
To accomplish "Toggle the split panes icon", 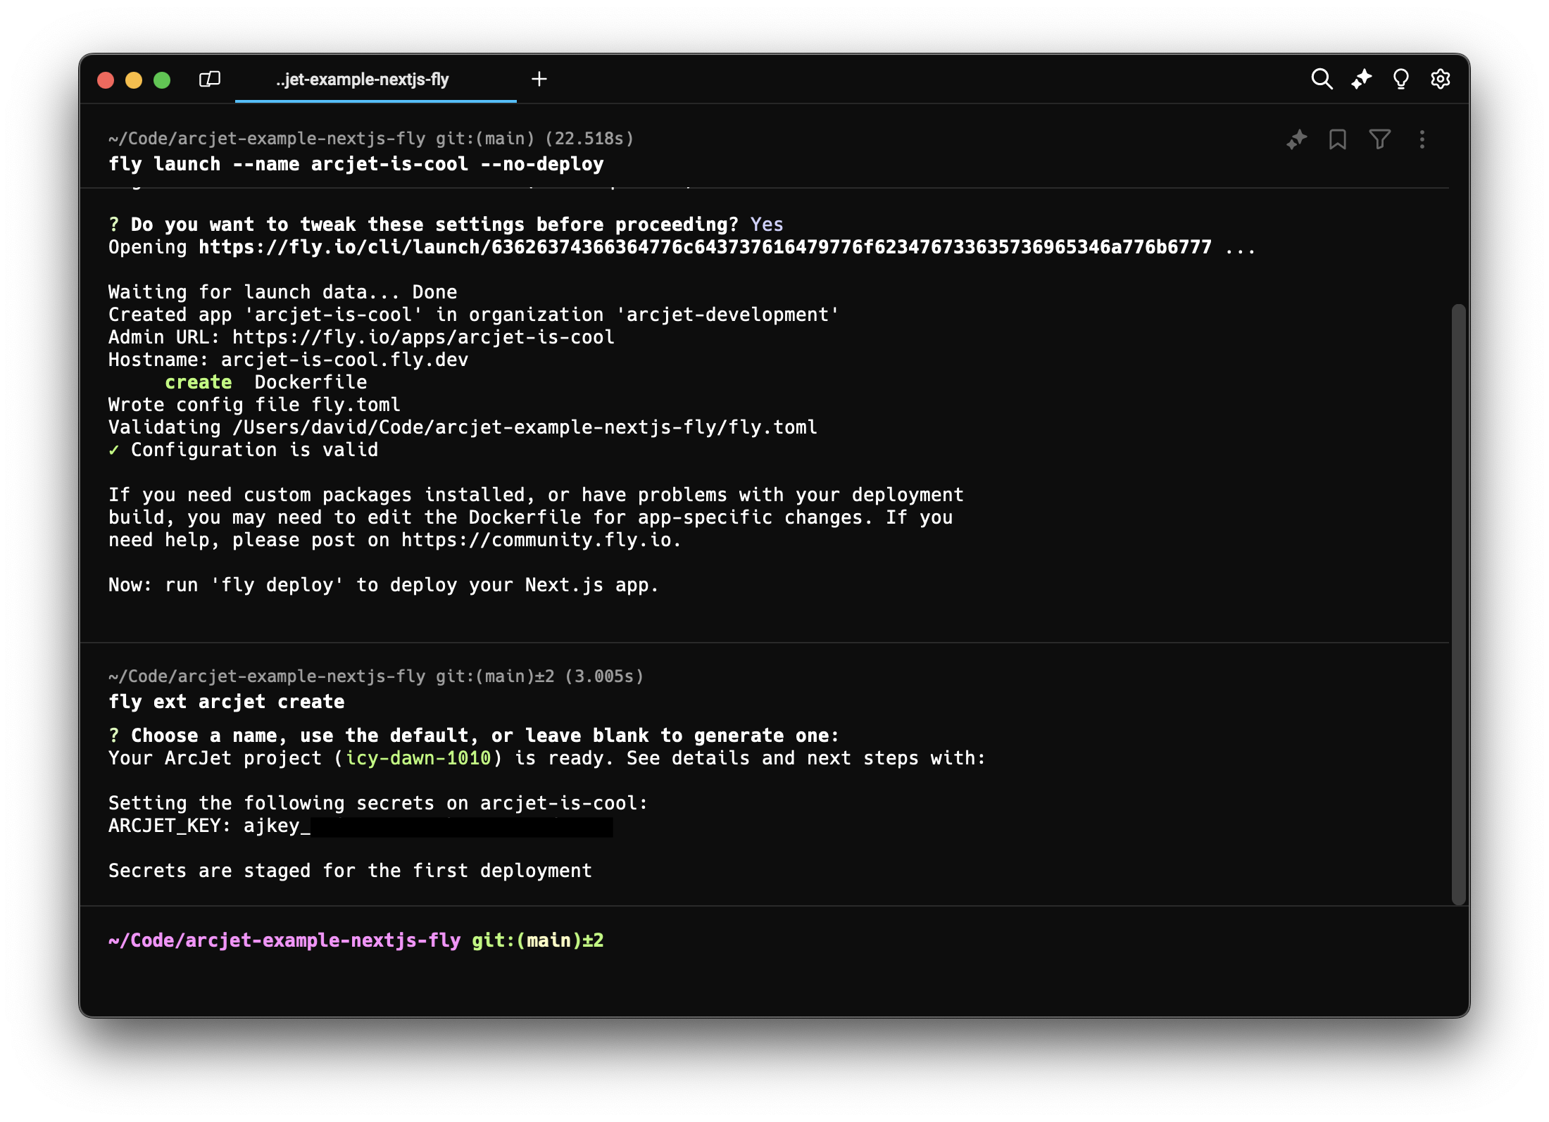I will pyautogui.click(x=210, y=79).
